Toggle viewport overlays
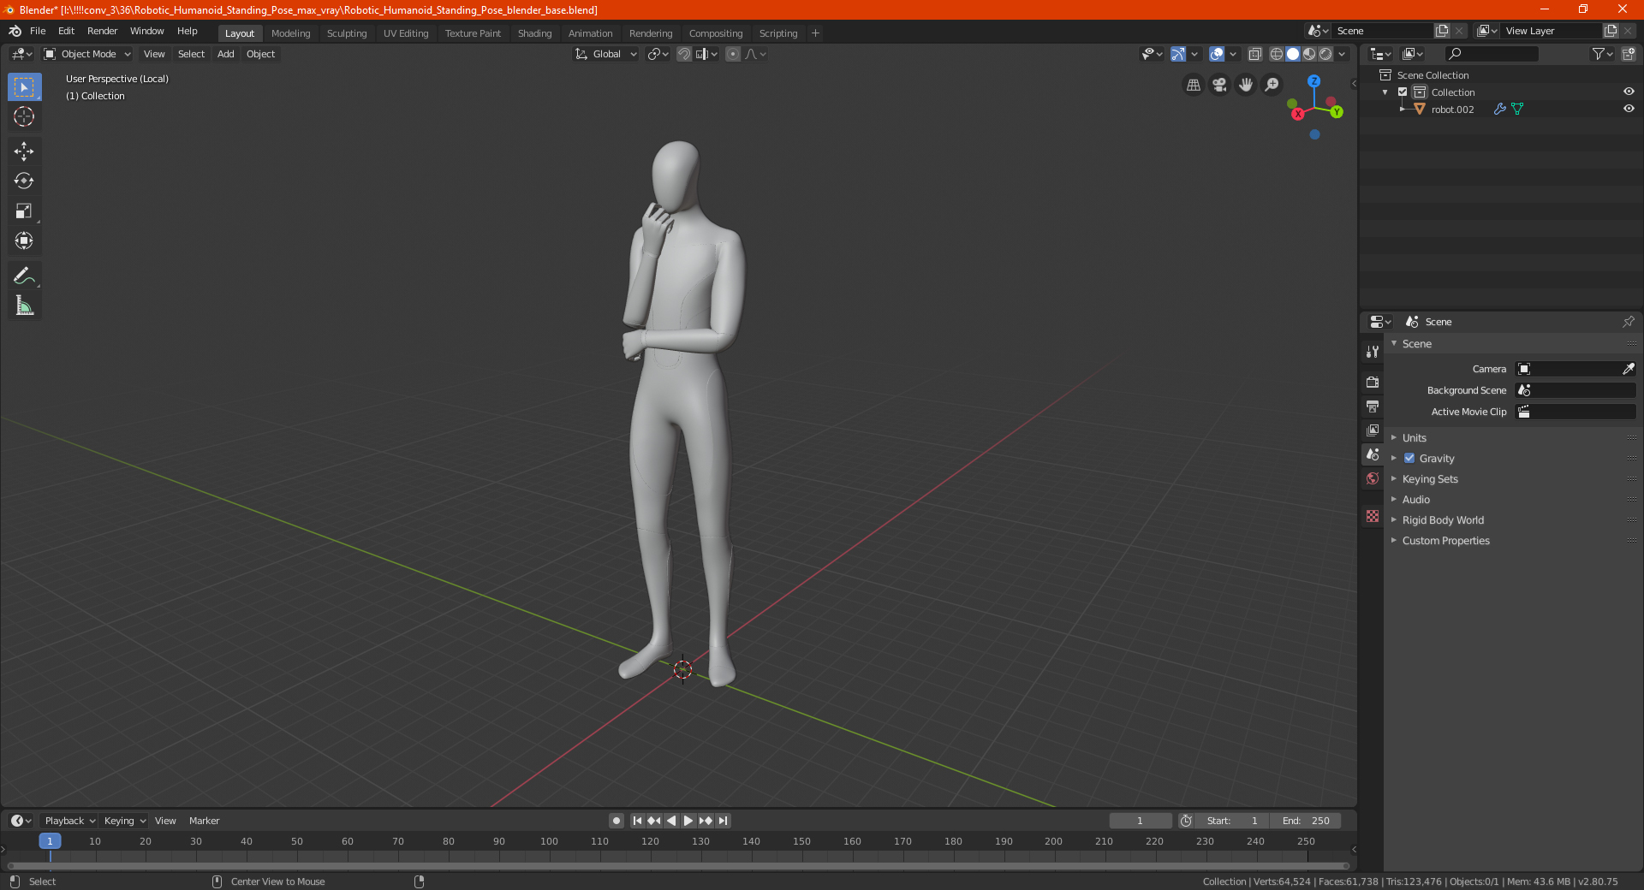 tap(1217, 54)
